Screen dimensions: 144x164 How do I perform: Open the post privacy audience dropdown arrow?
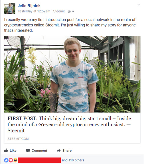point(73,11)
